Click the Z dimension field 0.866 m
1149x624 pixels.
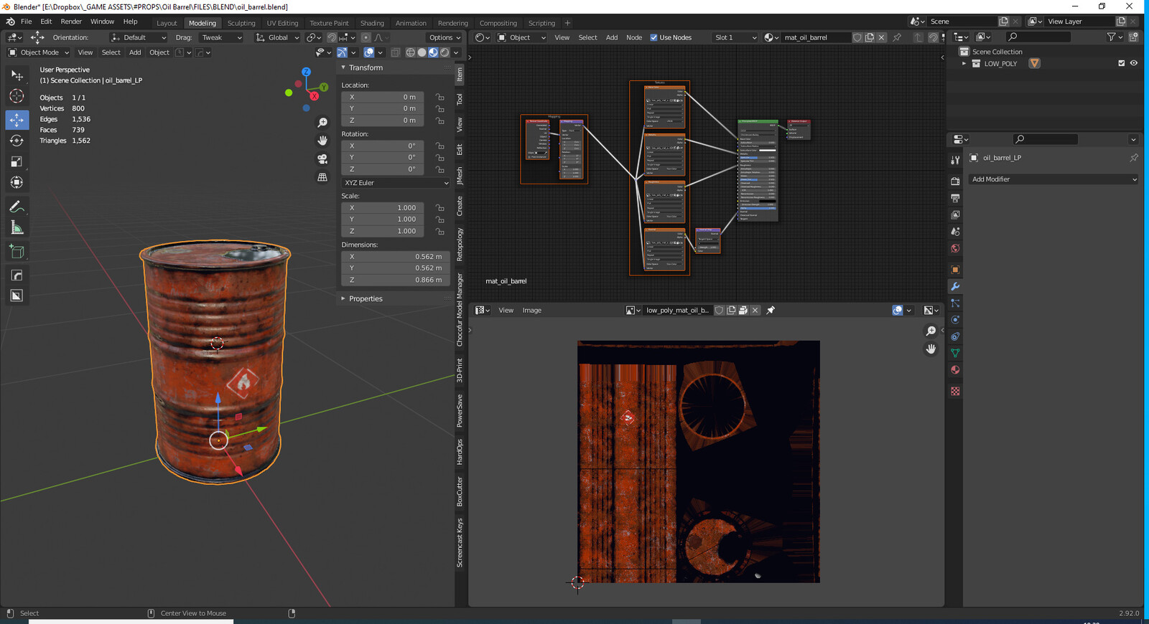[396, 280]
